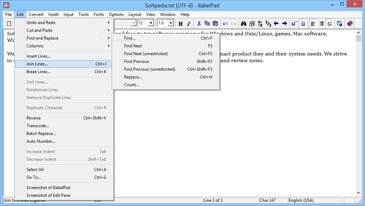
Task: Click the BabelPad application icon in the title bar
Action: (x=6, y=5)
